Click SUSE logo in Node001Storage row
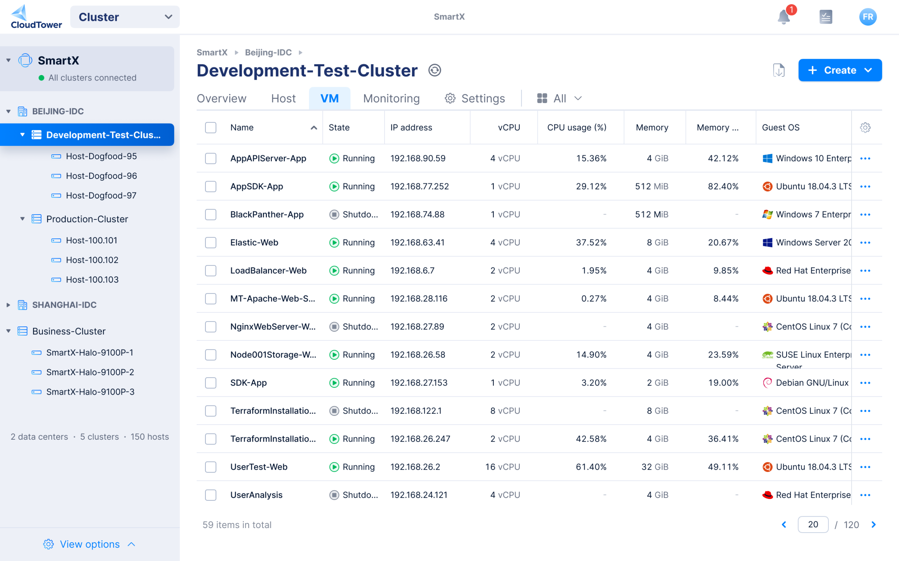The height and width of the screenshot is (561, 899). click(767, 355)
